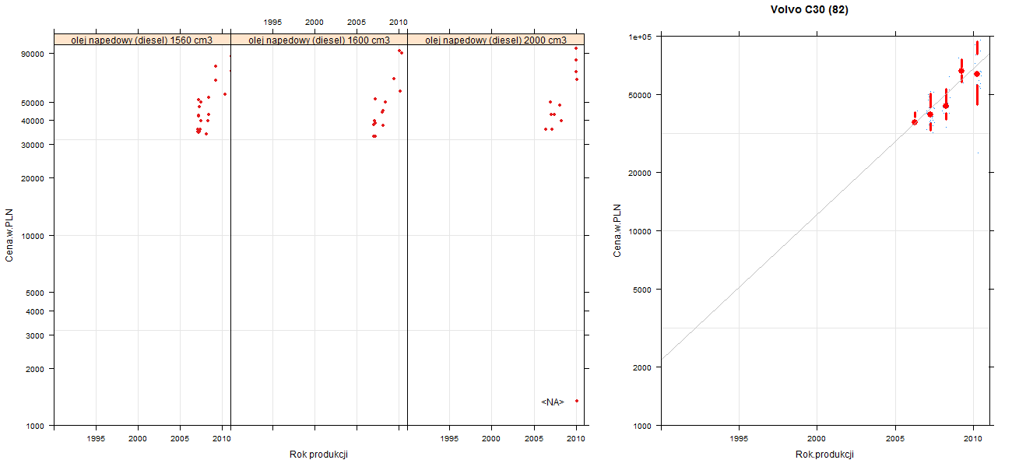
Task: Click the 1995 year tick under the Volvo chart
Action: click(739, 439)
